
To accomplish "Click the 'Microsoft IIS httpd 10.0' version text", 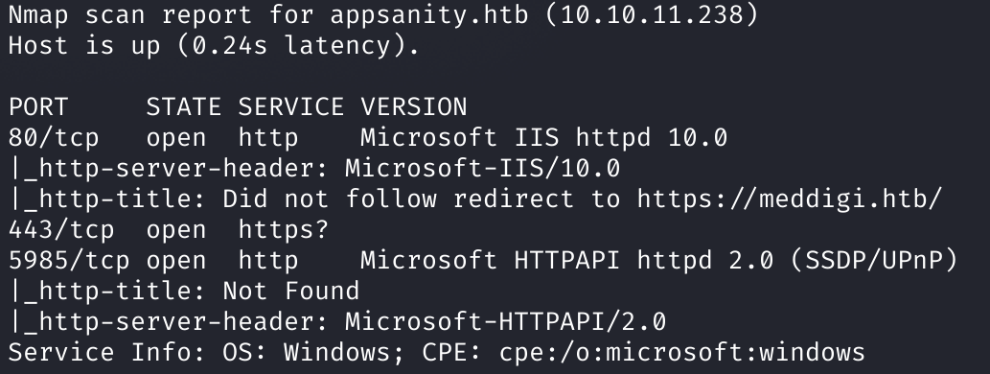I will 543,138.
